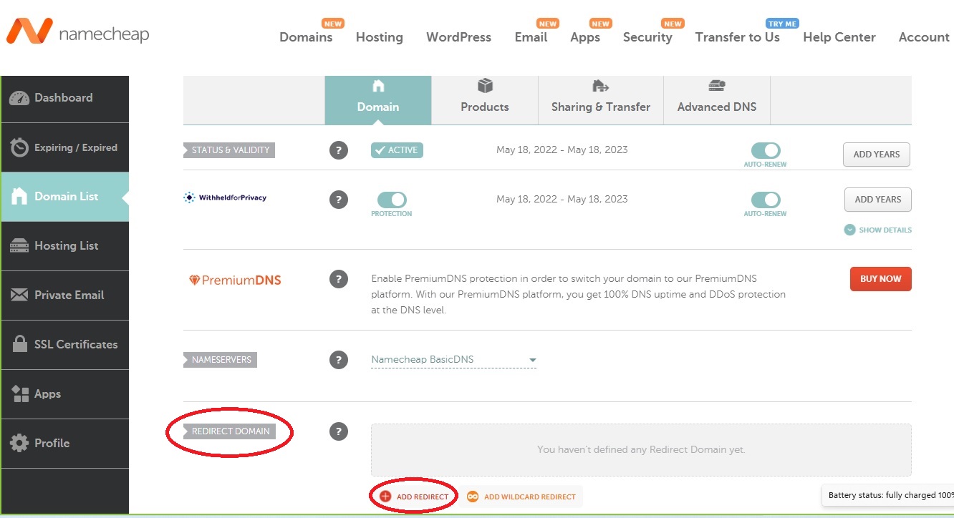Open Private Email in sidebar
The image size is (954, 518).
(64, 295)
